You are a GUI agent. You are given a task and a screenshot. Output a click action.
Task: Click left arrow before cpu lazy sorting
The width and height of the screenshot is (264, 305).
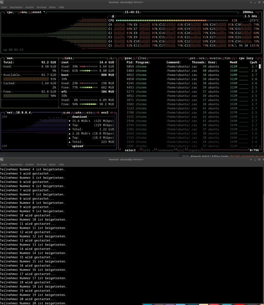[x=236, y=58]
